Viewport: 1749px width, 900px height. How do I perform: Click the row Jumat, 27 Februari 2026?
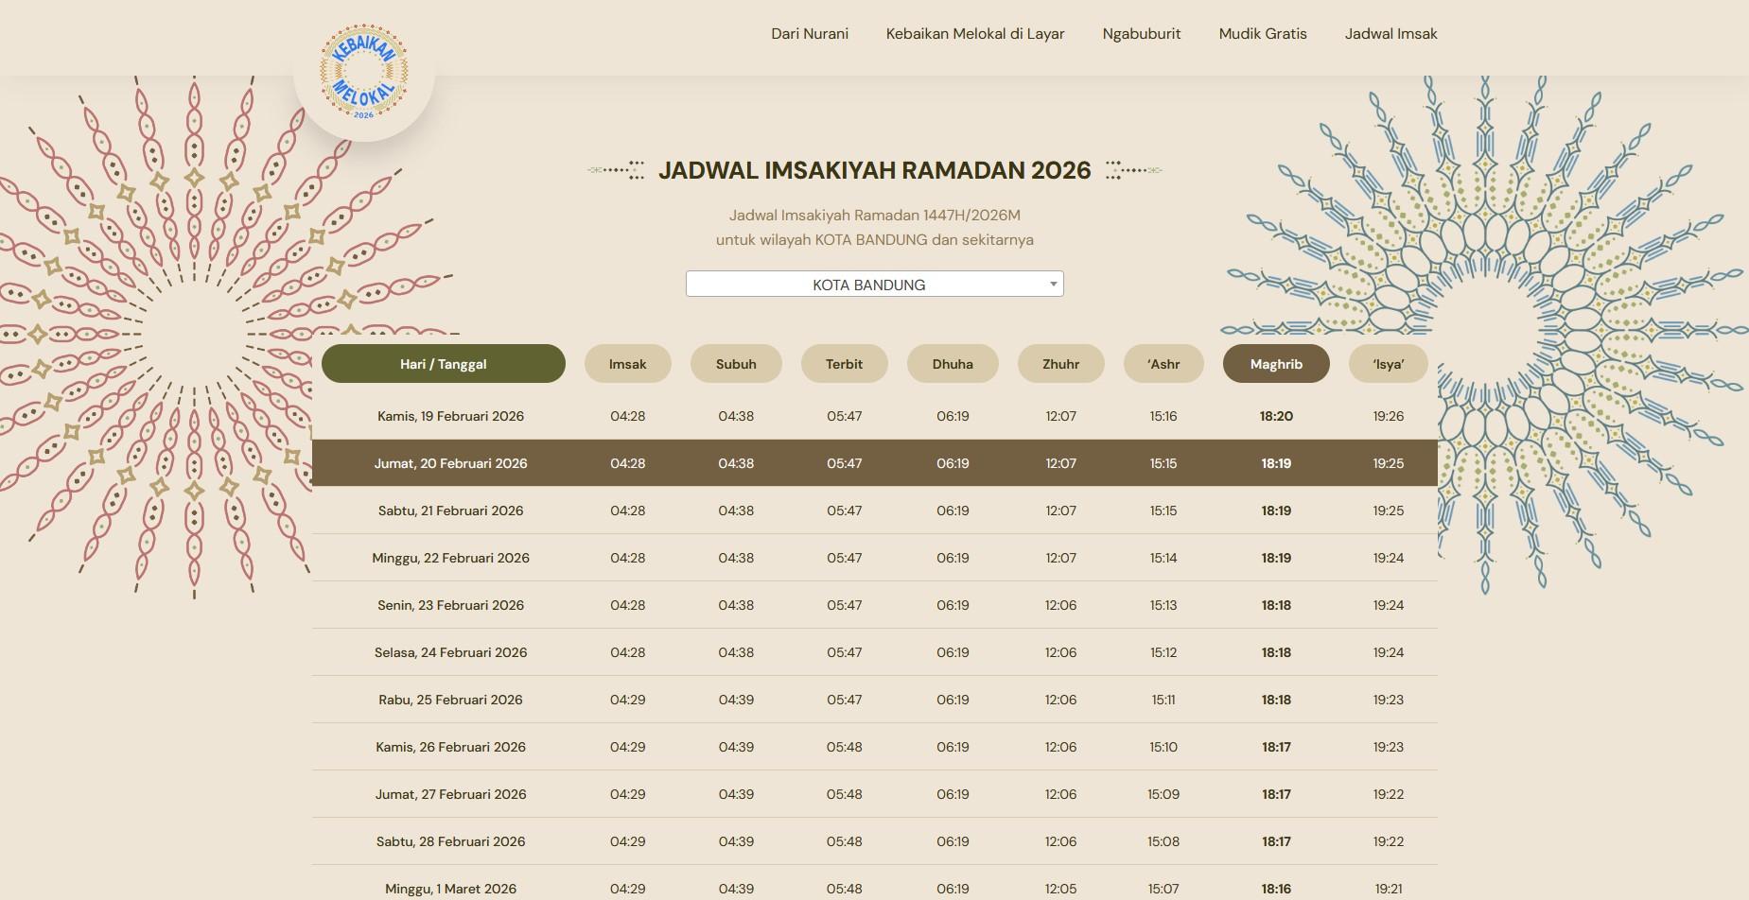875,794
